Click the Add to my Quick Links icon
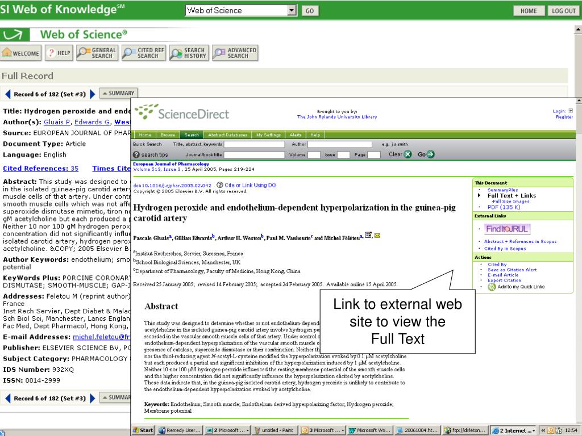 pyautogui.click(x=492, y=287)
